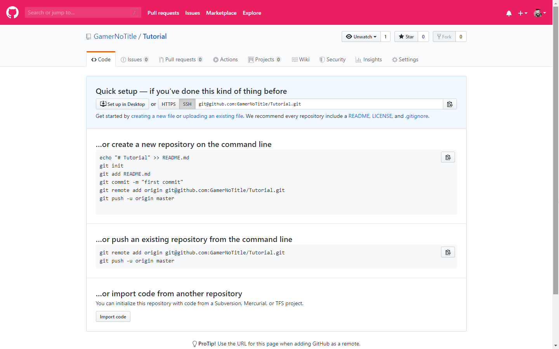Select the SSH clone URL option

187,104
